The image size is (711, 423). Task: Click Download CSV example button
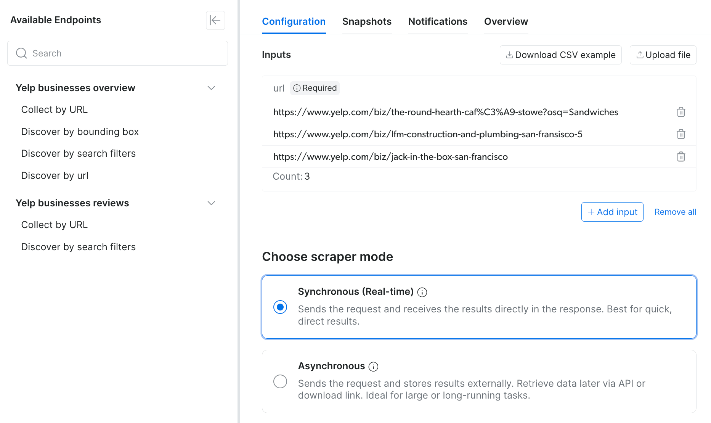tap(561, 55)
